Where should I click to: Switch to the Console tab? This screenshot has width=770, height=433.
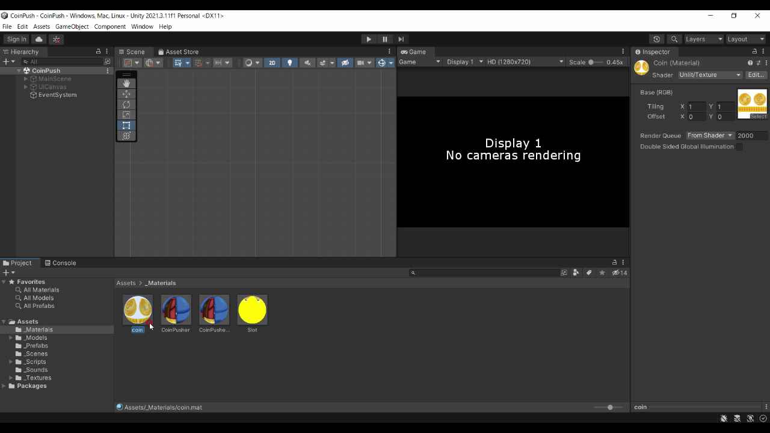coord(60,263)
